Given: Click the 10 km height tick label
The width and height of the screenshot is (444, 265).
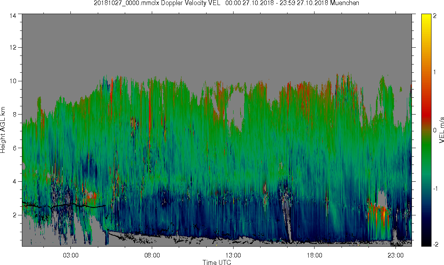Looking at the screenshot, I should point(13,81).
